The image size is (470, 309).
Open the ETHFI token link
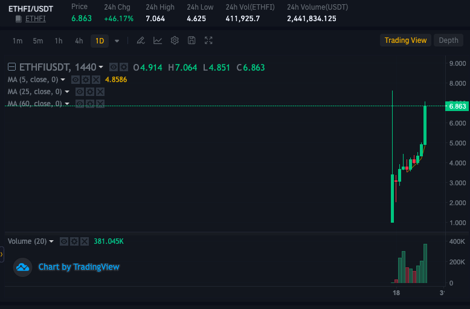pyautogui.click(x=36, y=19)
